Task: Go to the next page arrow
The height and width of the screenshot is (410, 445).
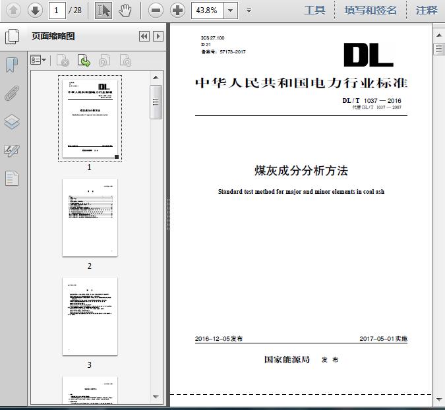Action: (x=35, y=11)
